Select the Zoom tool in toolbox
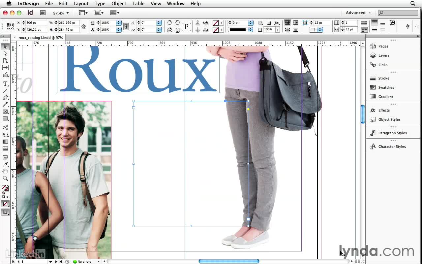Viewport: 422px width, 264px height. (5, 179)
